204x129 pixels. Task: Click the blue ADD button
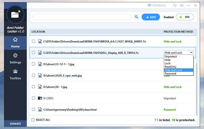pos(151,17)
